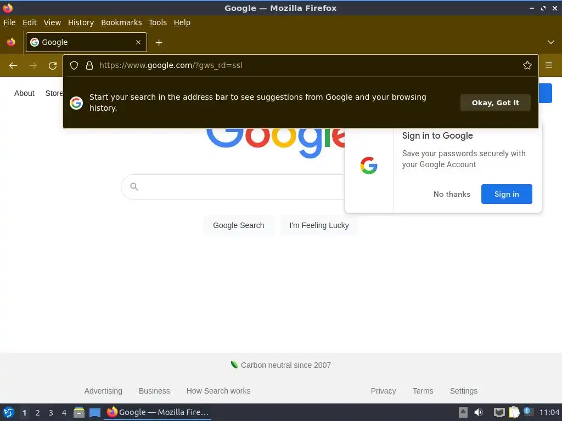Click Okay, Got It button

tap(495, 103)
